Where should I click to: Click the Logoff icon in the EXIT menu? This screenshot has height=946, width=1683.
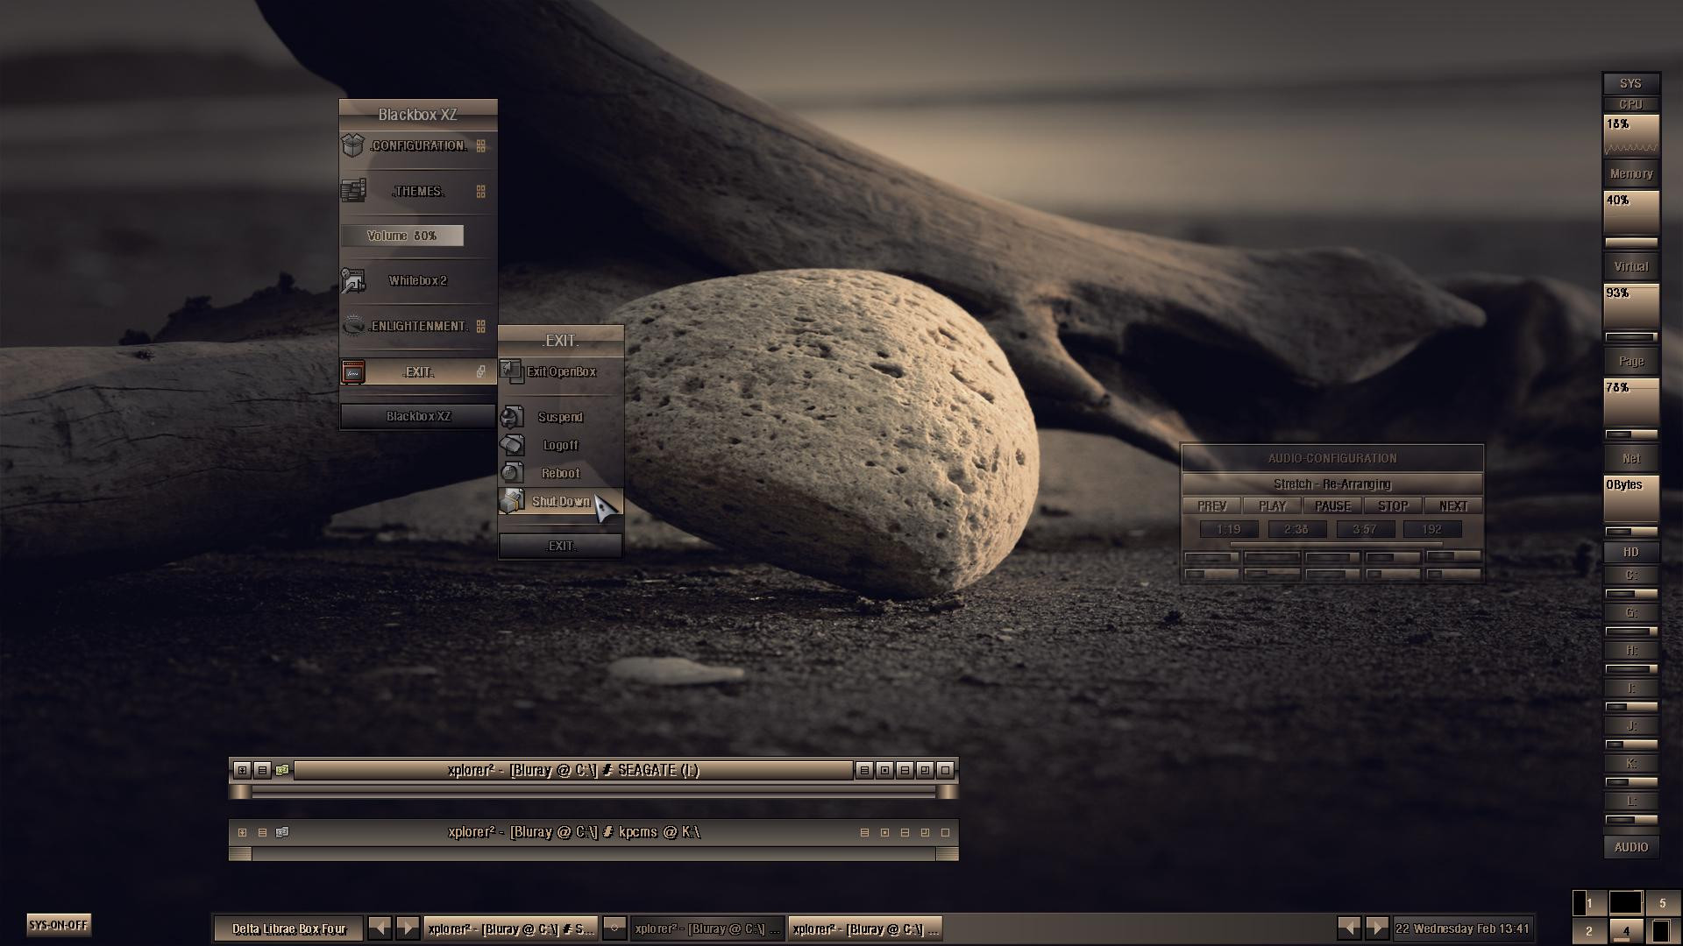pyautogui.click(x=512, y=445)
